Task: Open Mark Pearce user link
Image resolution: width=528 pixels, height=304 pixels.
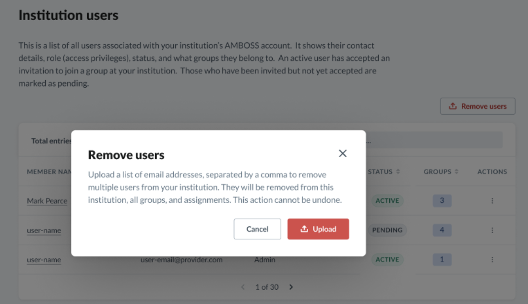Action: click(47, 201)
